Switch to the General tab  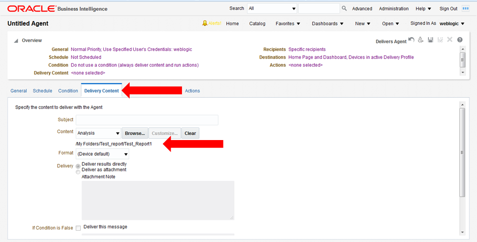19,91
